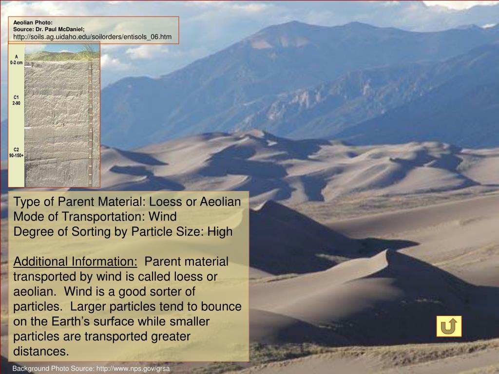Click the 'A 0-2 cm' horizon label
Image resolution: width=499 pixels, height=374 pixels.
16,59
